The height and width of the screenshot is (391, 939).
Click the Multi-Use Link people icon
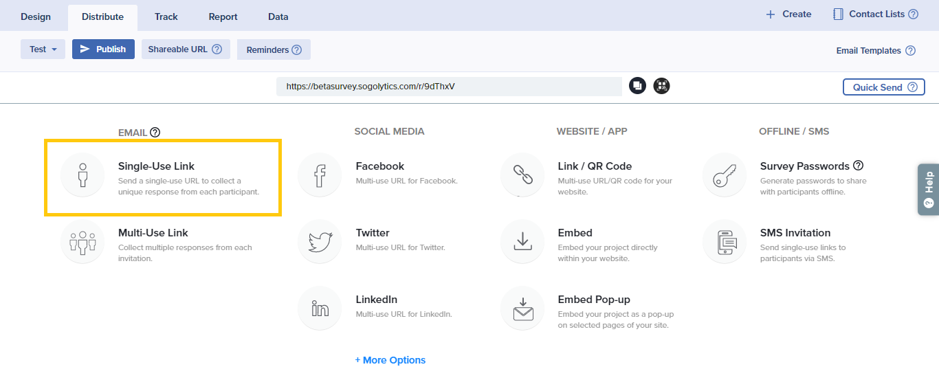(82, 241)
